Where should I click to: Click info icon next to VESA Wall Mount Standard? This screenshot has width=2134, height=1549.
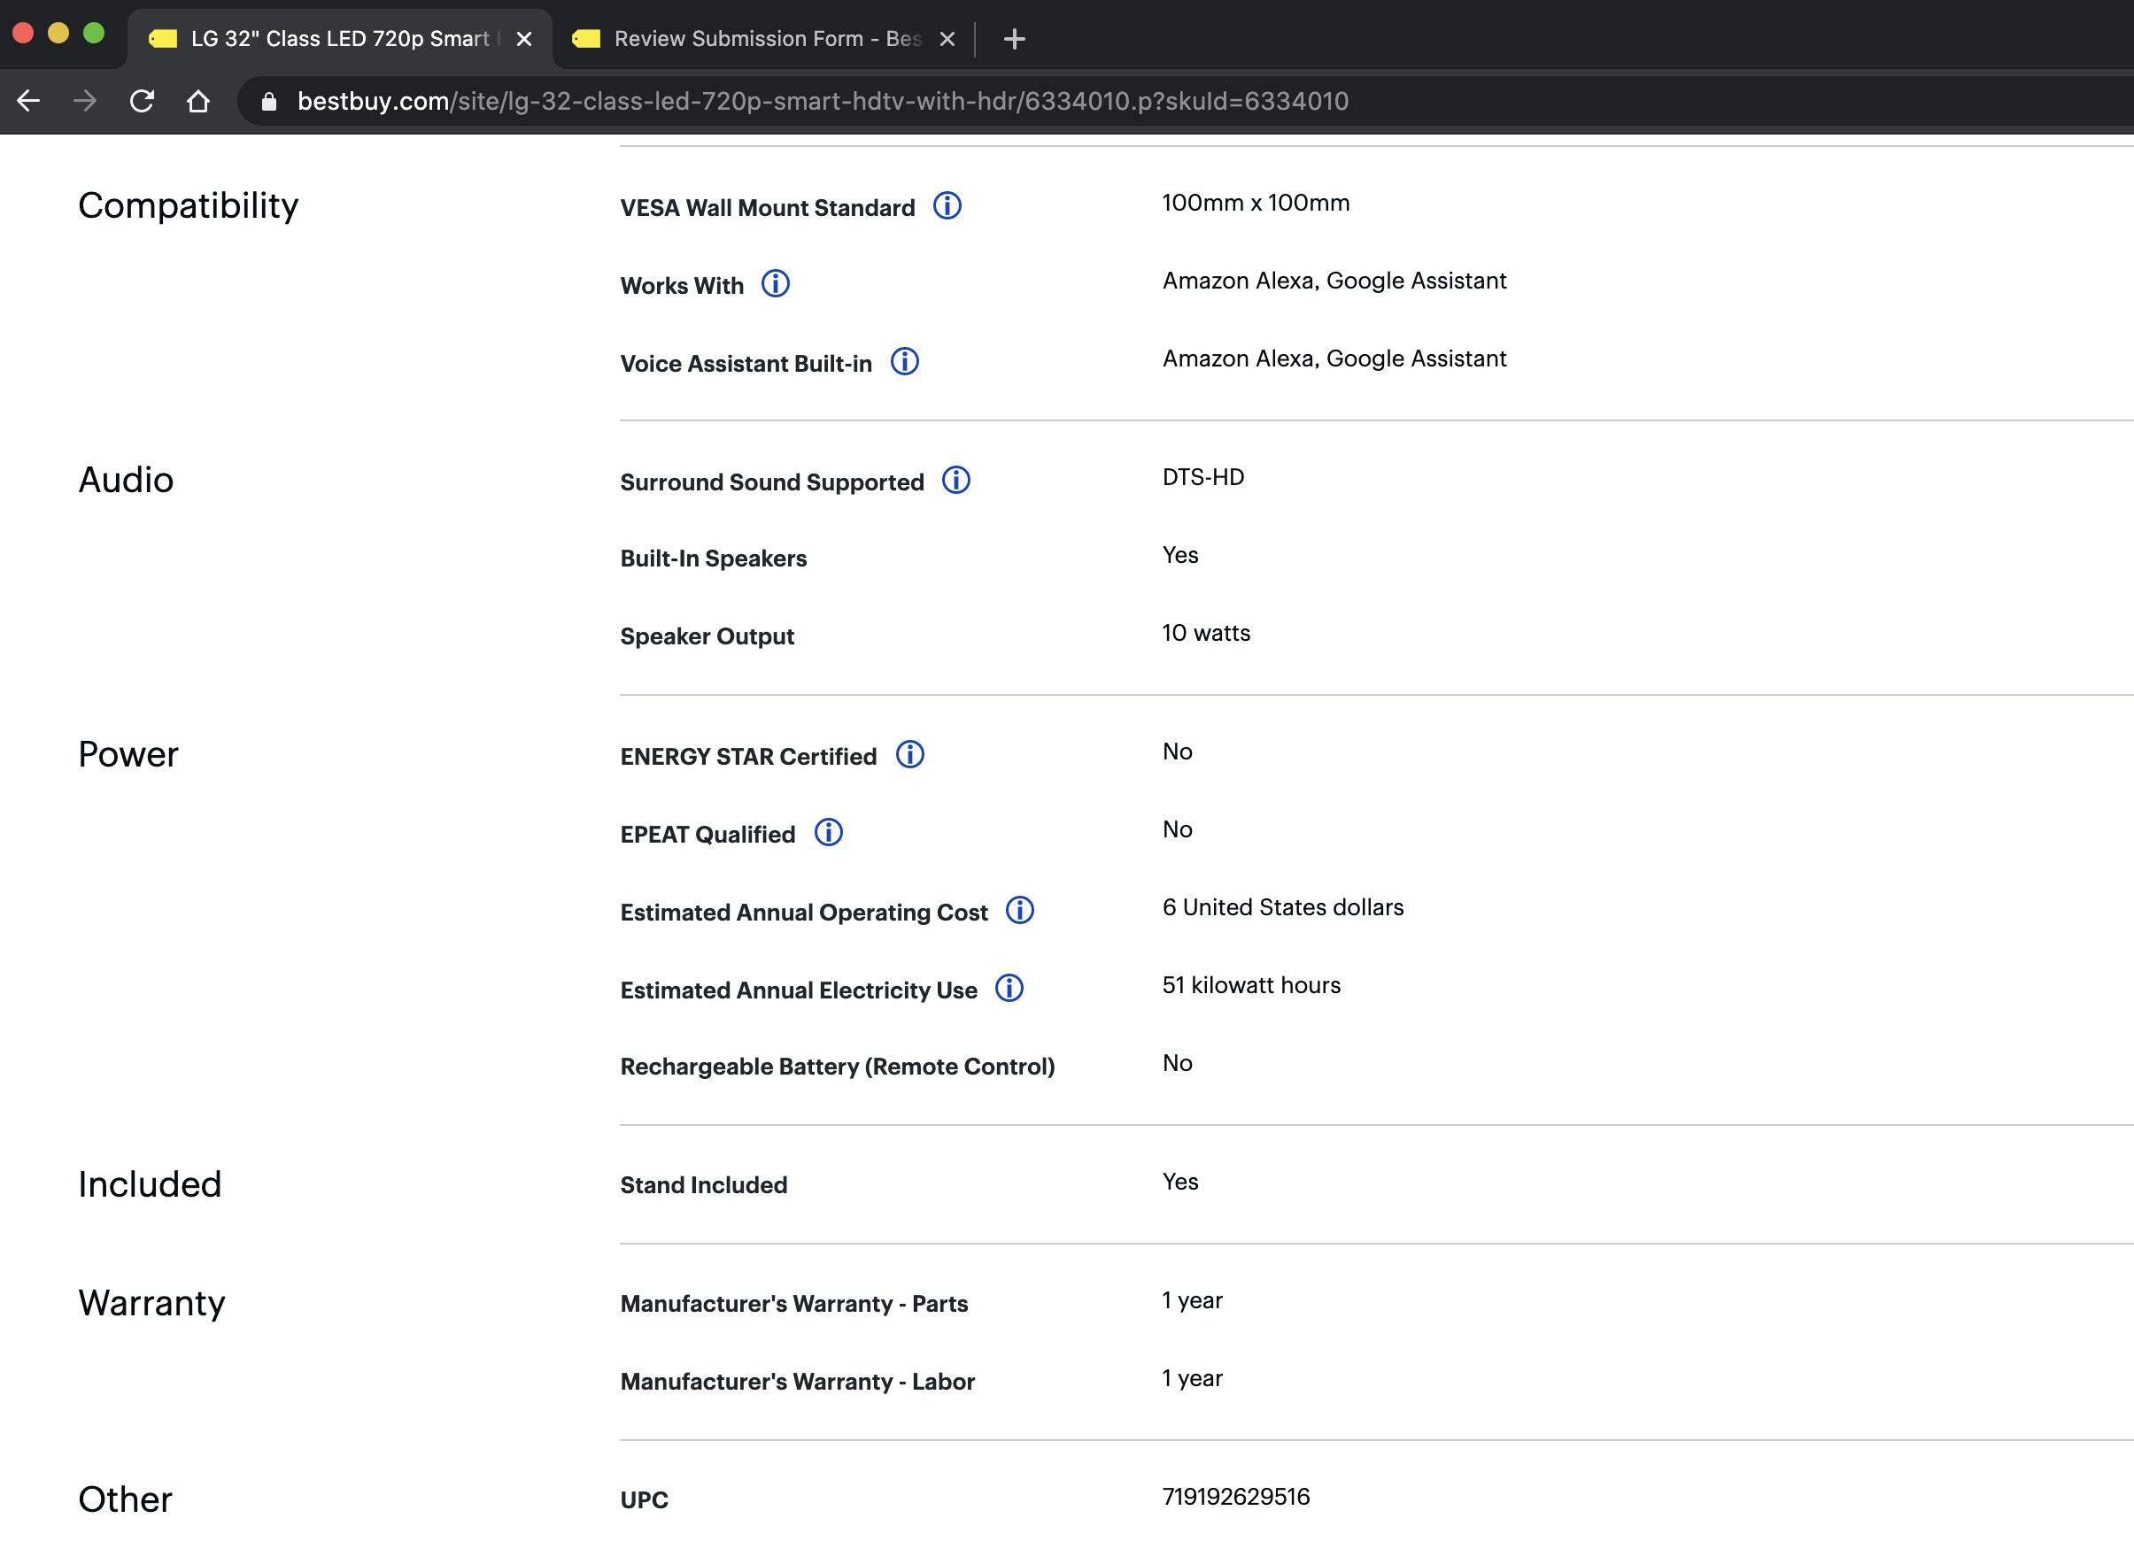pyautogui.click(x=947, y=206)
